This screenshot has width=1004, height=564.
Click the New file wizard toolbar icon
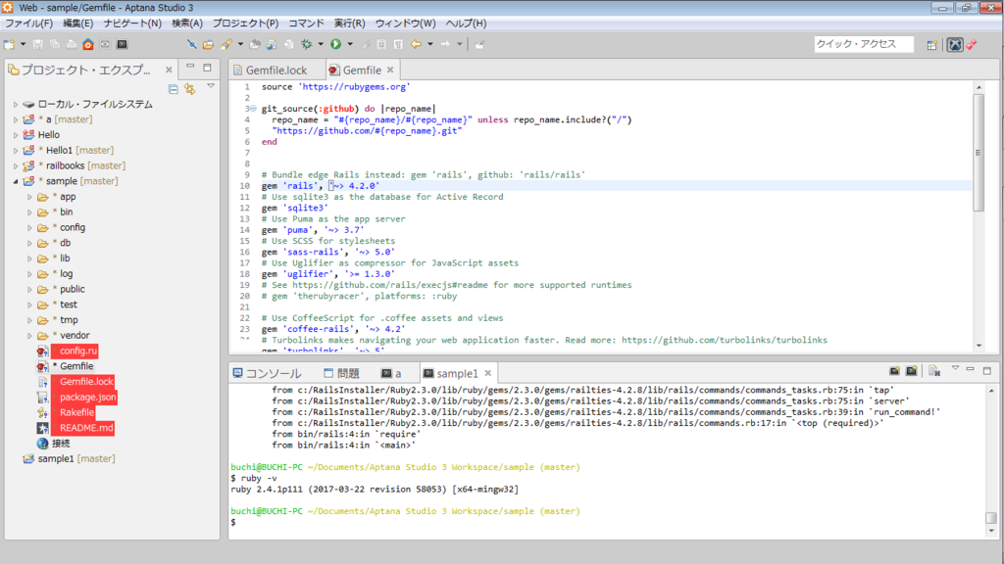[10, 44]
